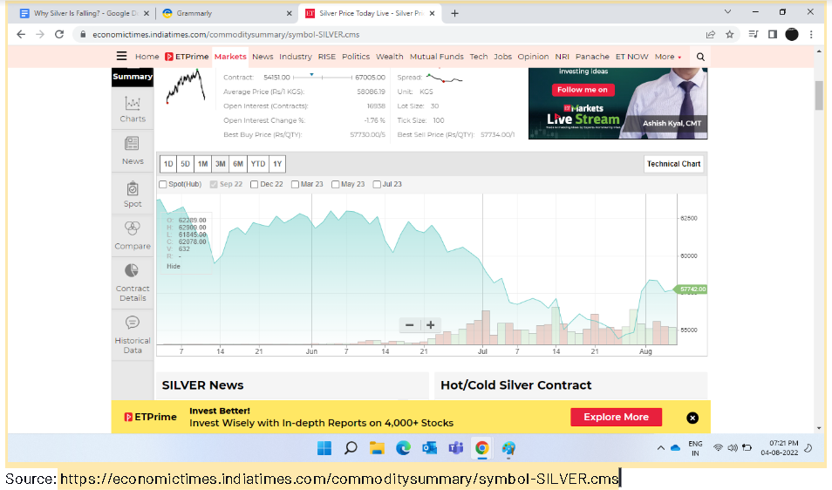Enable the Spot(Hub) checkbox

click(x=162, y=184)
